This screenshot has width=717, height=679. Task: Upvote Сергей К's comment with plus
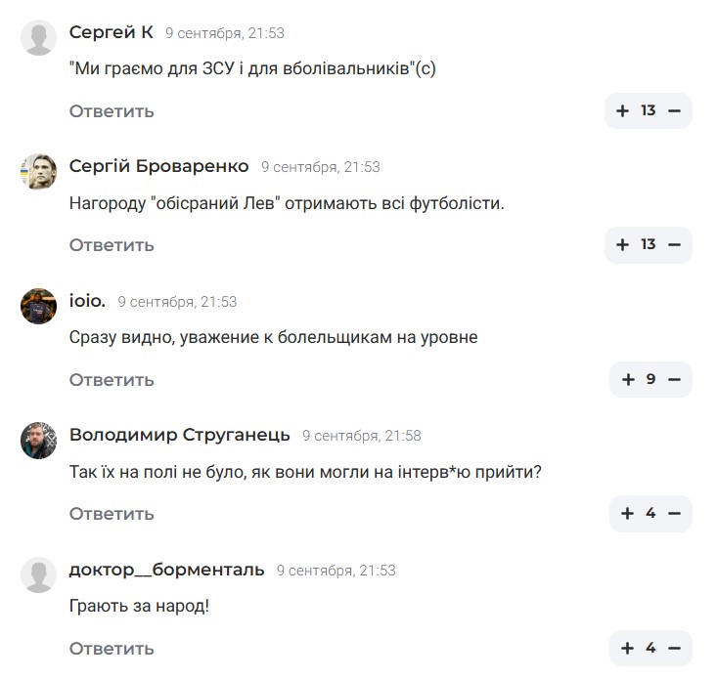(x=622, y=110)
